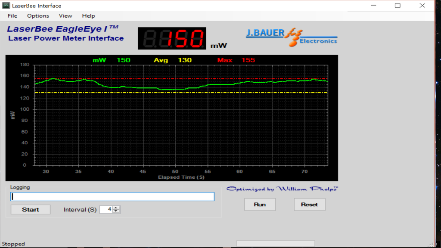
Task: Click the red 150 LED power display
Action: pos(172,38)
